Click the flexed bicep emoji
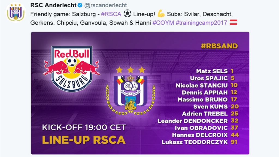This screenshot has width=279, height=157. click(x=161, y=14)
